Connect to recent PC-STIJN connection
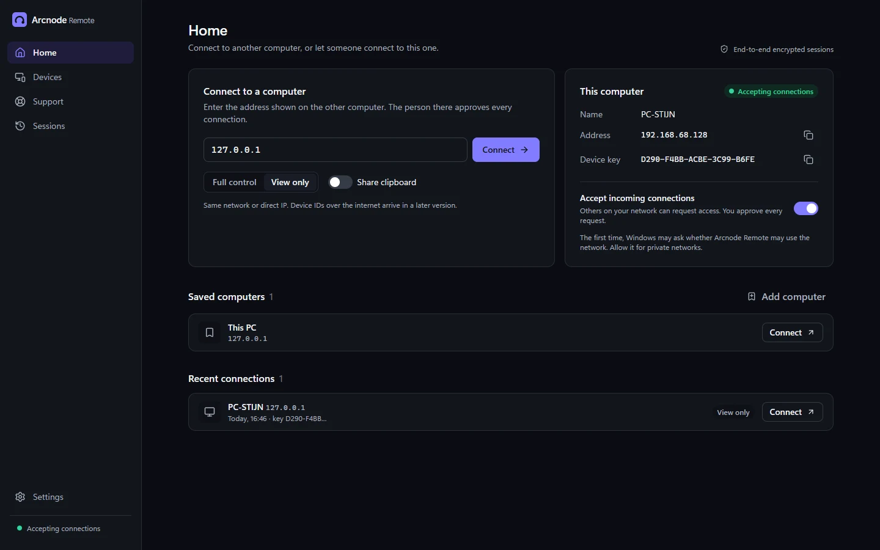 [x=792, y=412]
